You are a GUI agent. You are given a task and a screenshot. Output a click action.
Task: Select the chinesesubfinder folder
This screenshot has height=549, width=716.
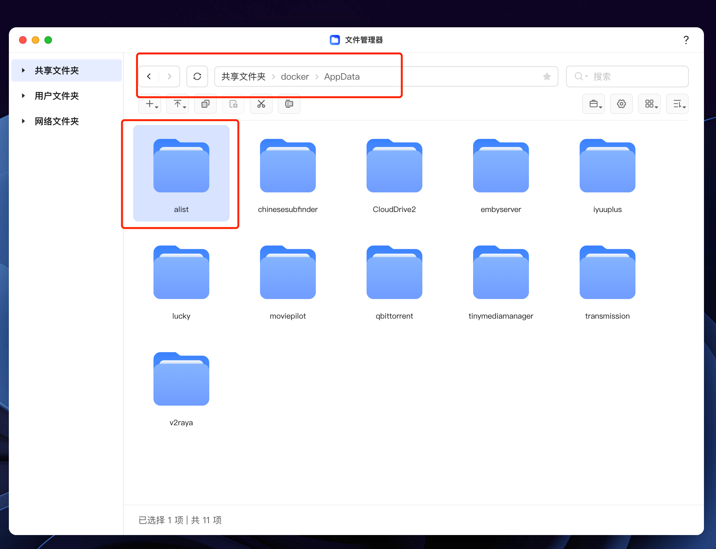[288, 173]
